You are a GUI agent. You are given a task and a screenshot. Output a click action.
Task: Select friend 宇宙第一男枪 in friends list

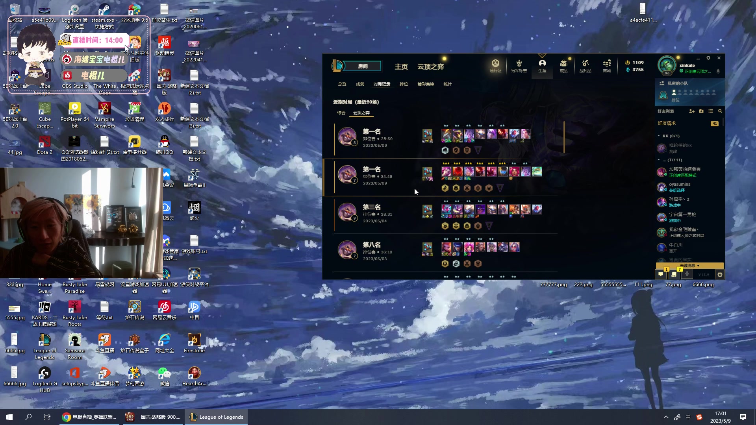(689, 218)
